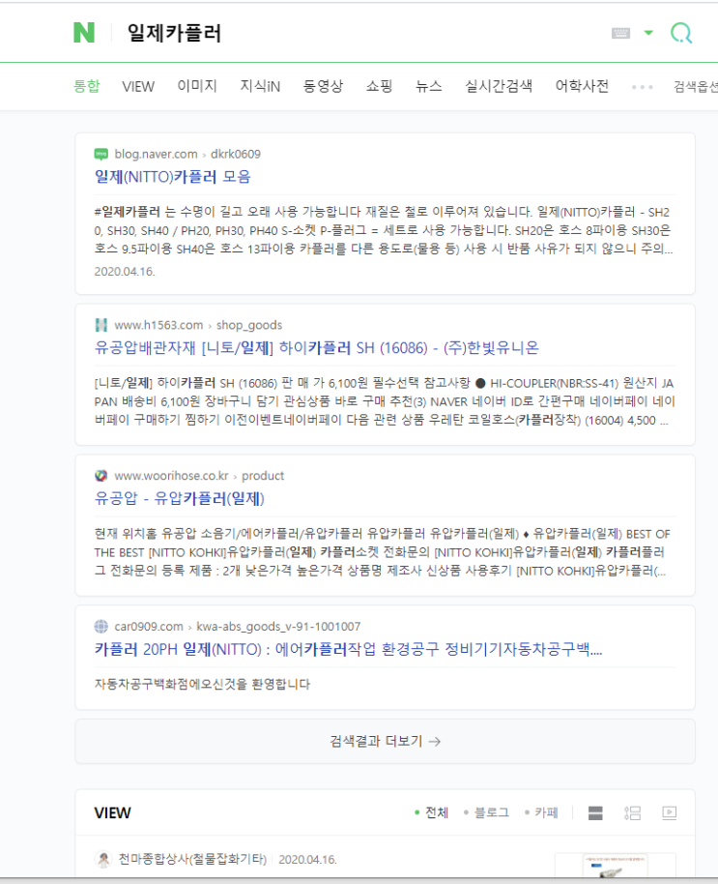Viewport: 718px width, 884px height.
Task: Open the 동영상 tab
Action: point(323,86)
